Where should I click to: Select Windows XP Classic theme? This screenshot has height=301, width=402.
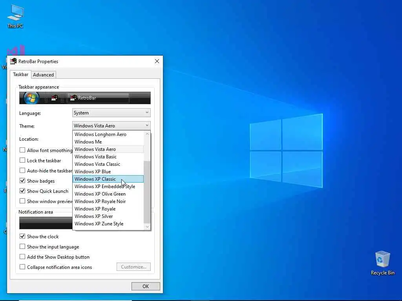tap(108, 179)
